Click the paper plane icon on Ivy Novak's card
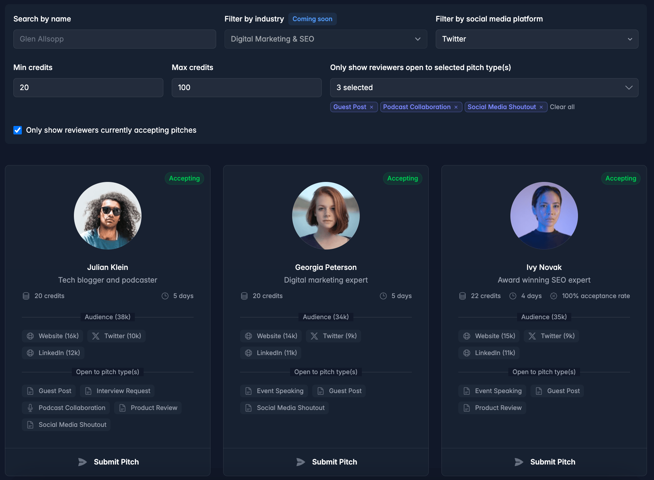Screen dimensions: 654x480 [x=519, y=462]
